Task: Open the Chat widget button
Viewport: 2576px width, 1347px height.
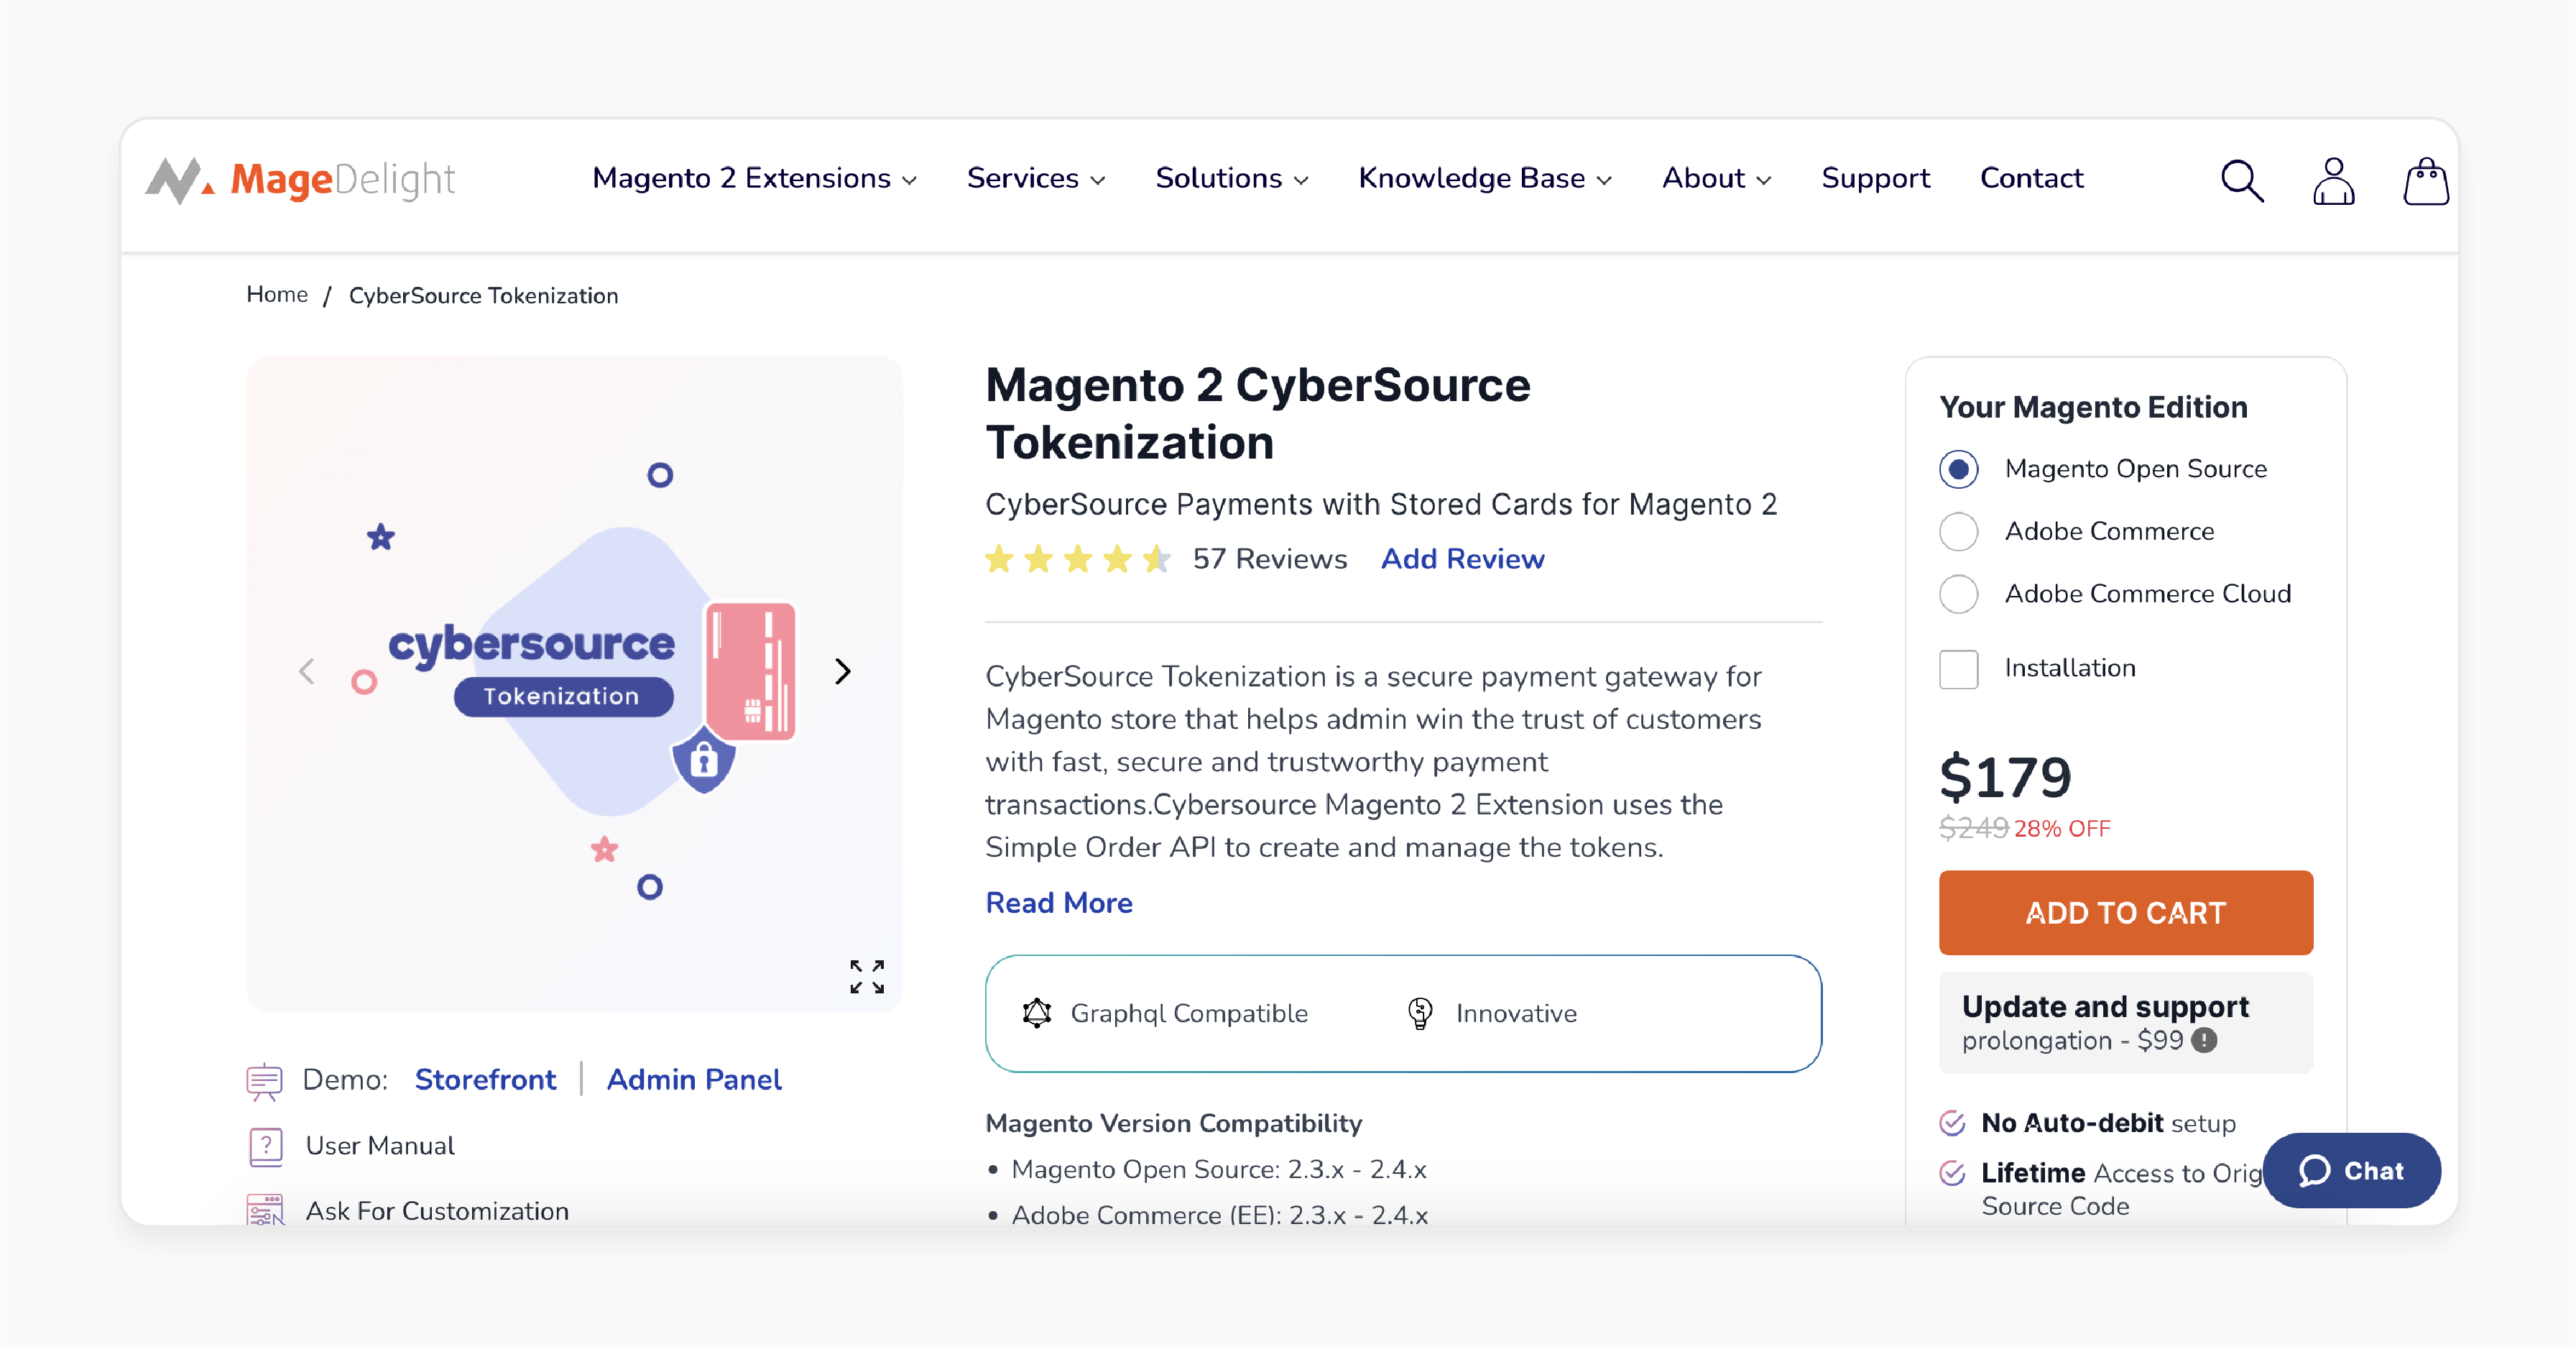Action: click(x=2351, y=1171)
